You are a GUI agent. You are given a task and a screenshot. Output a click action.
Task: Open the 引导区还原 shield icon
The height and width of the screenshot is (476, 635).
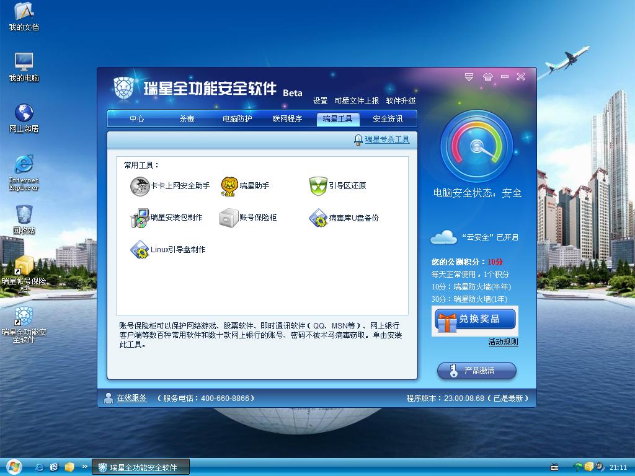318,186
